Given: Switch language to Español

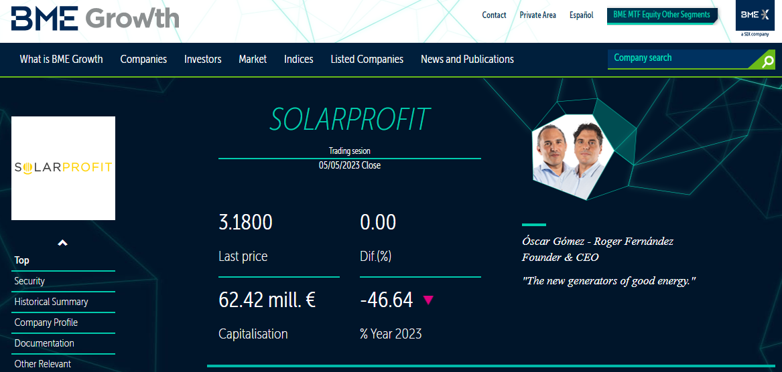Looking at the screenshot, I should pos(582,15).
